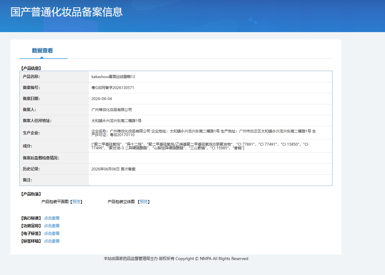385x275 pixels.
Task: Select filing number 粤G妆网备字2026130571
Action: click(x=112, y=88)
